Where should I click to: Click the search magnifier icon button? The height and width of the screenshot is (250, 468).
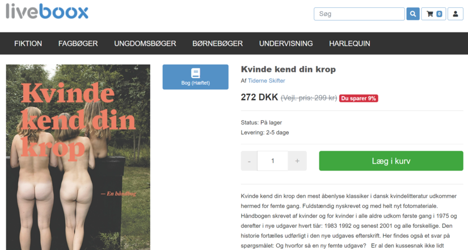coord(413,14)
